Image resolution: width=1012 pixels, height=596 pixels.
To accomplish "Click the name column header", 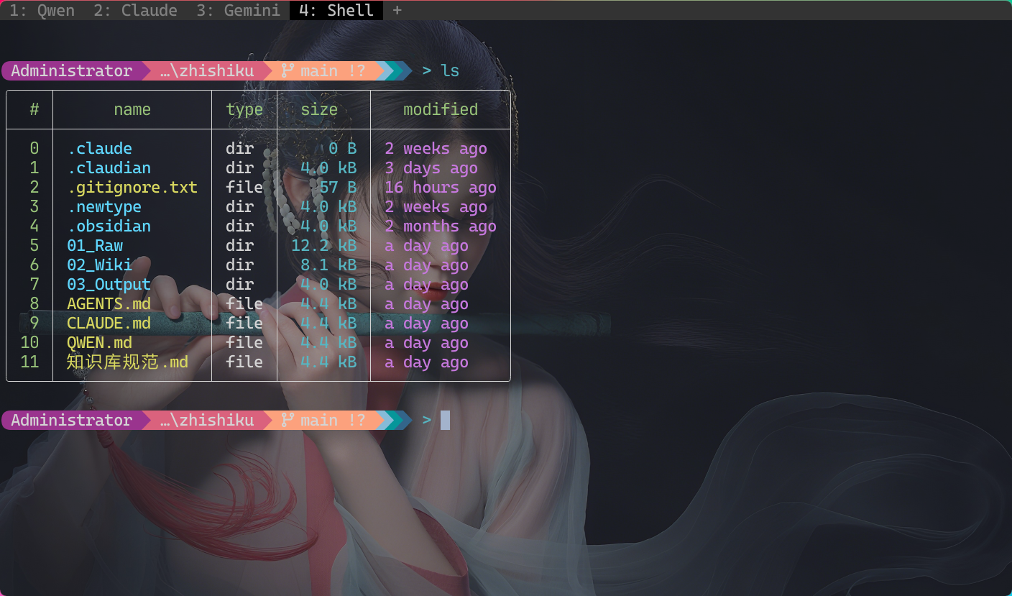I will click(132, 109).
